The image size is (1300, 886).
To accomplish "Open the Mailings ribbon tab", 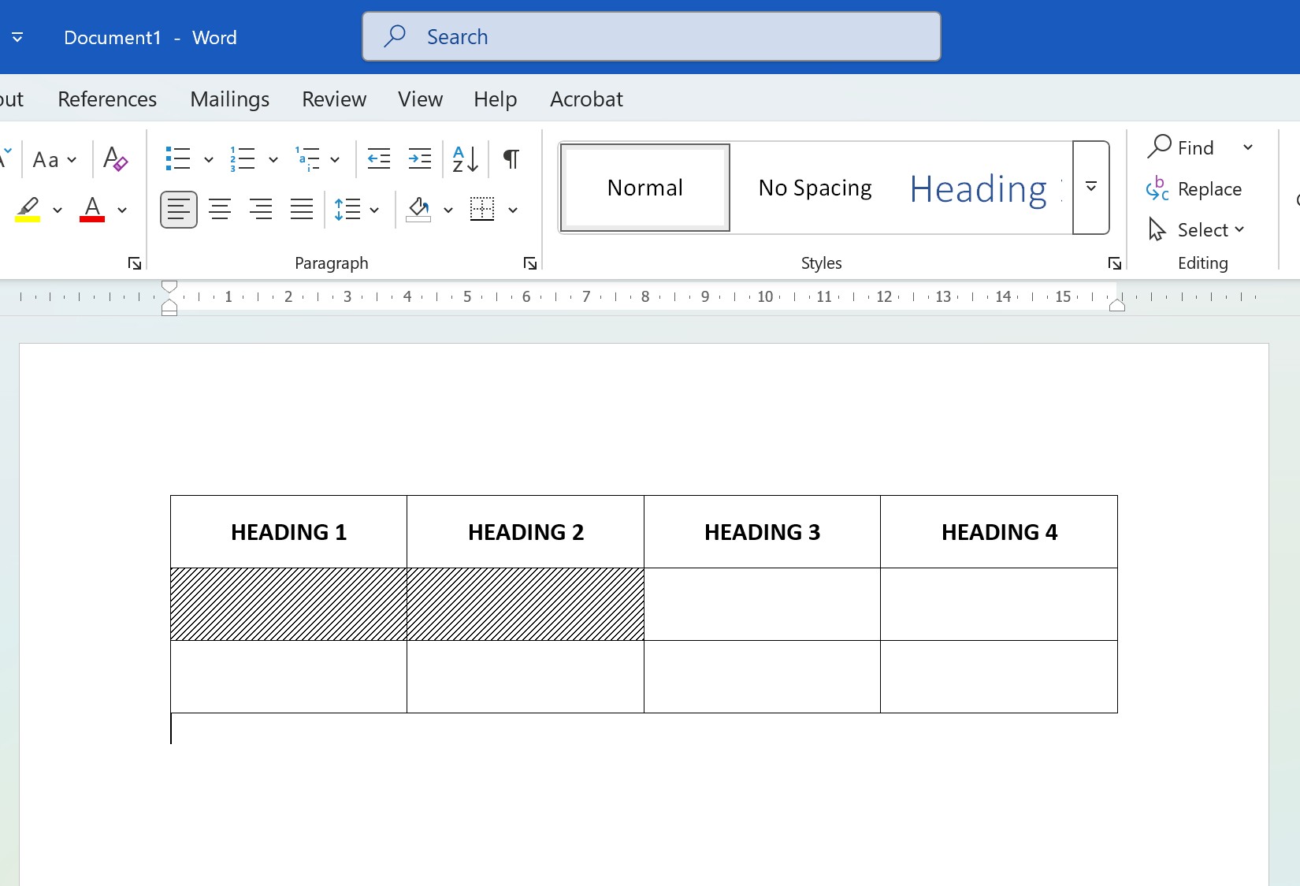I will click(229, 99).
